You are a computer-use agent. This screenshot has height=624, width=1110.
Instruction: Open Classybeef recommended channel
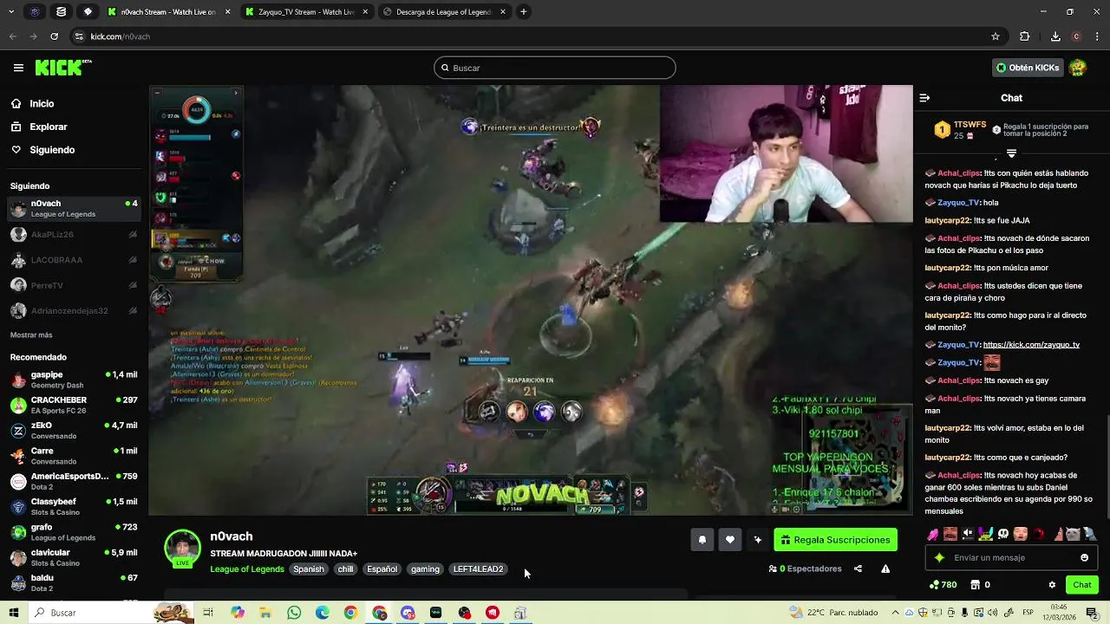(x=74, y=506)
